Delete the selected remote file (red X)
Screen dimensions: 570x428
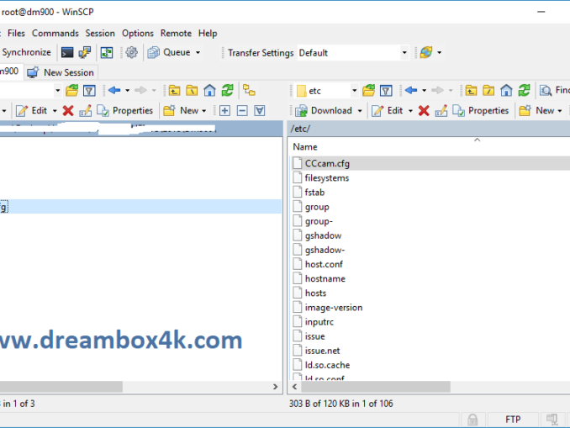(x=424, y=110)
